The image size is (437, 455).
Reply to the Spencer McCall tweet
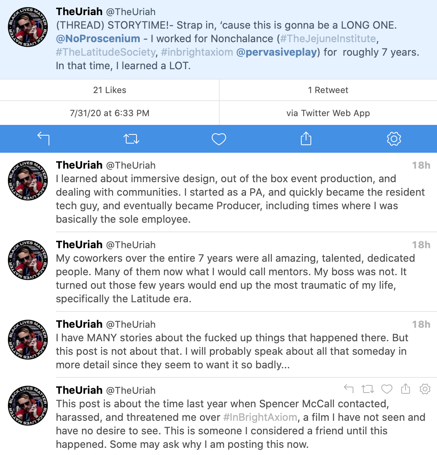tap(349, 389)
